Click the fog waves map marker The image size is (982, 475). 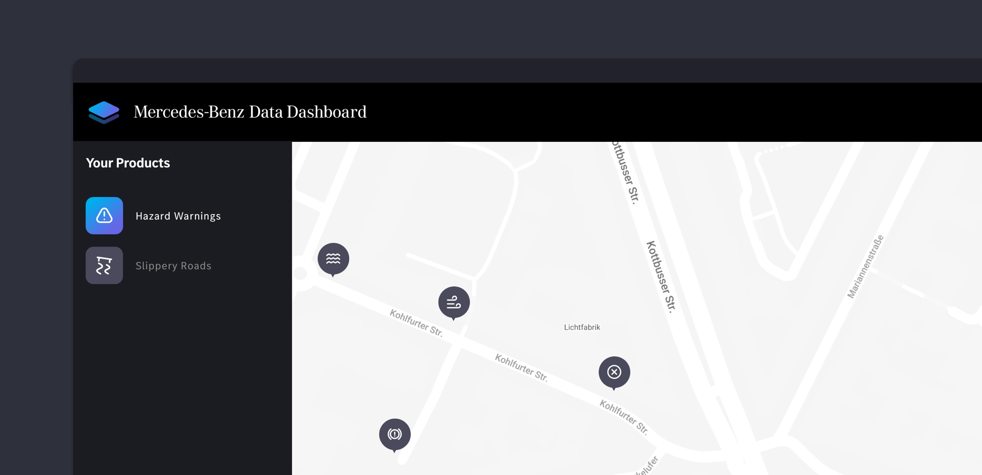tap(333, 260)
